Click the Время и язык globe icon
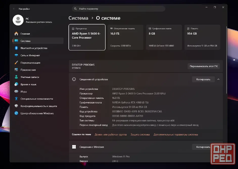238x169 pixels. click(16, 84)
